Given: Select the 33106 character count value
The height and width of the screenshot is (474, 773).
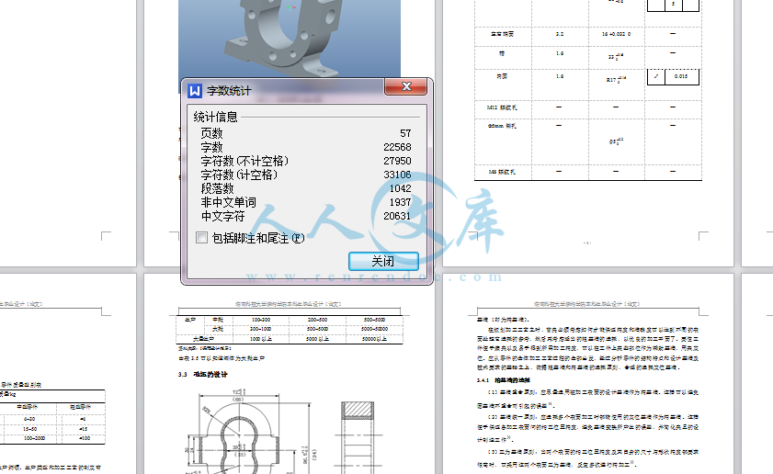Looking at the screenshot, I should point(397,175).
